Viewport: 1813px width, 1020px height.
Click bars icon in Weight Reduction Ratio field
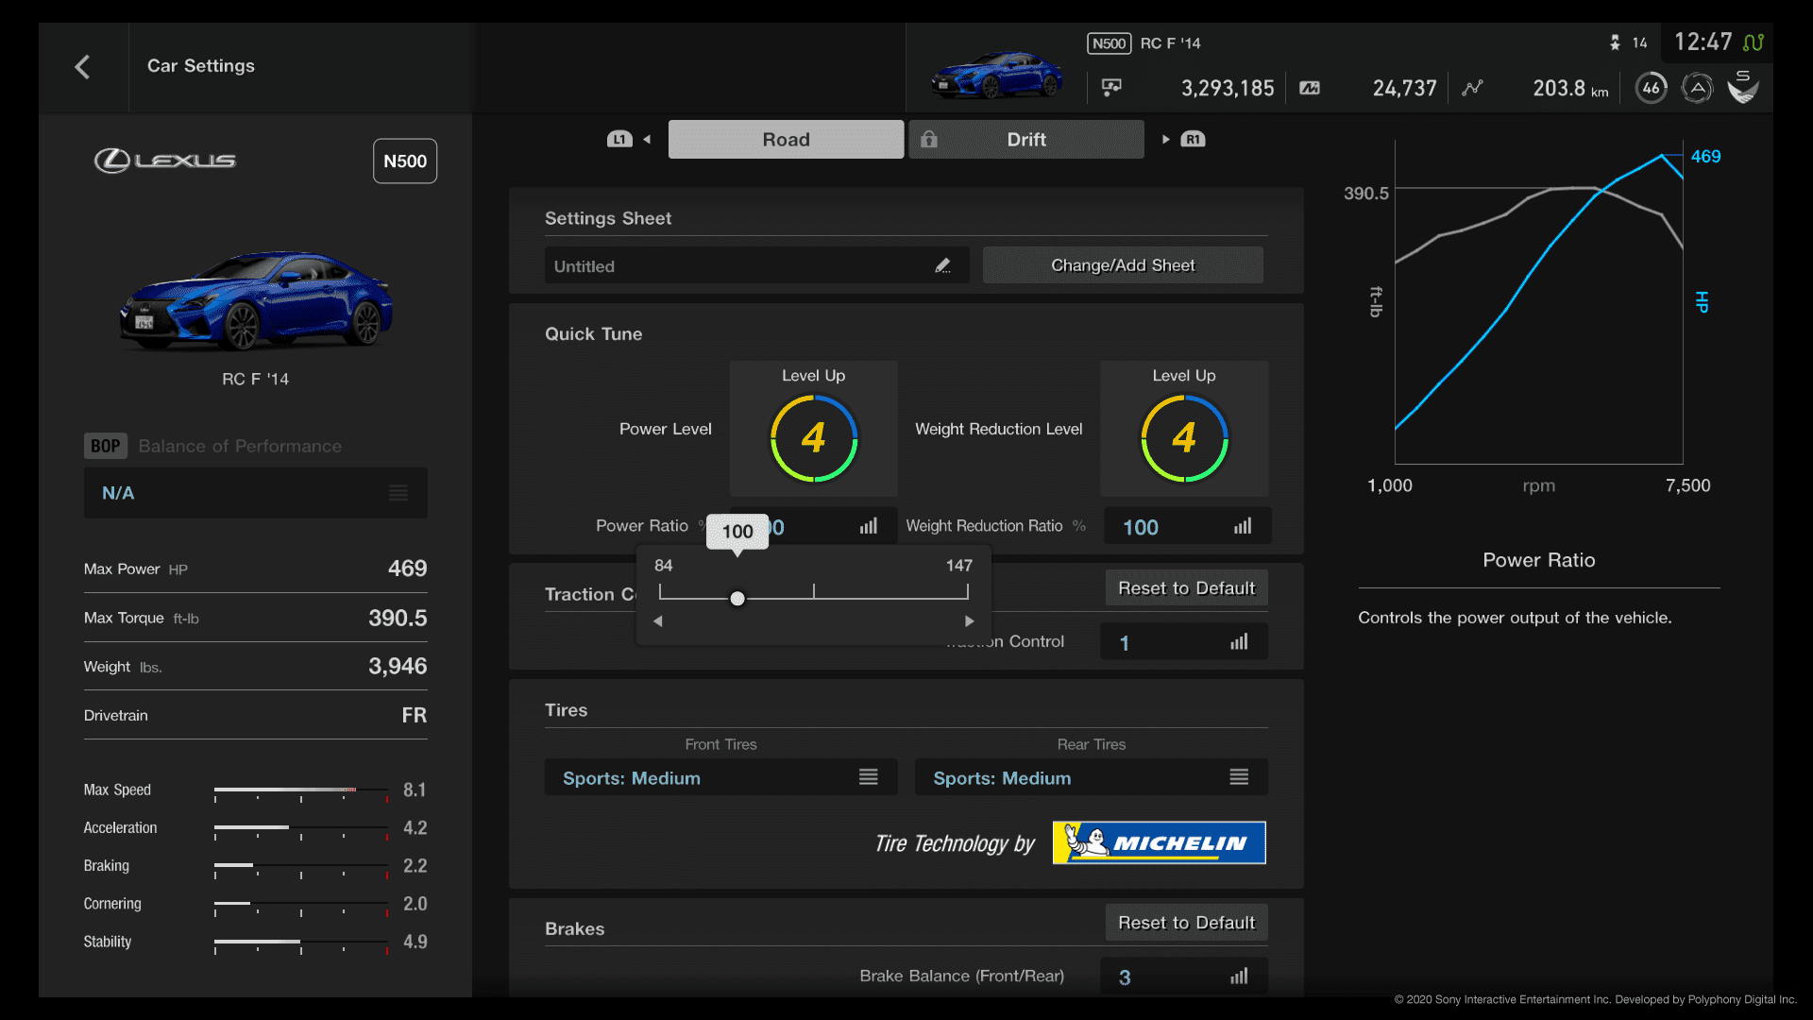coord(1243,526)
